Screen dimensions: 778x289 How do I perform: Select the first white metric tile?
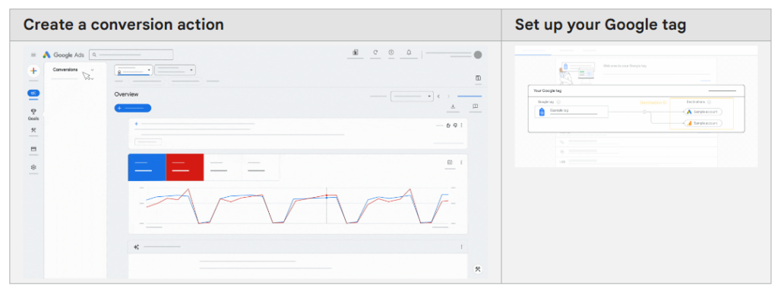(x=223, y=167)
